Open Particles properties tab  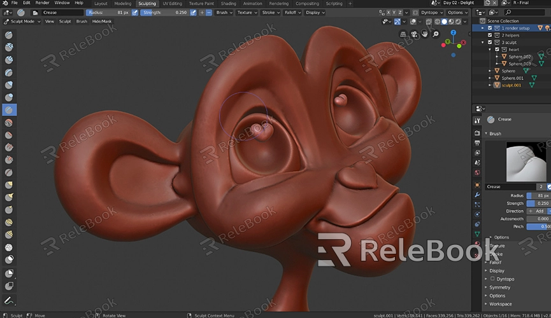477,205
